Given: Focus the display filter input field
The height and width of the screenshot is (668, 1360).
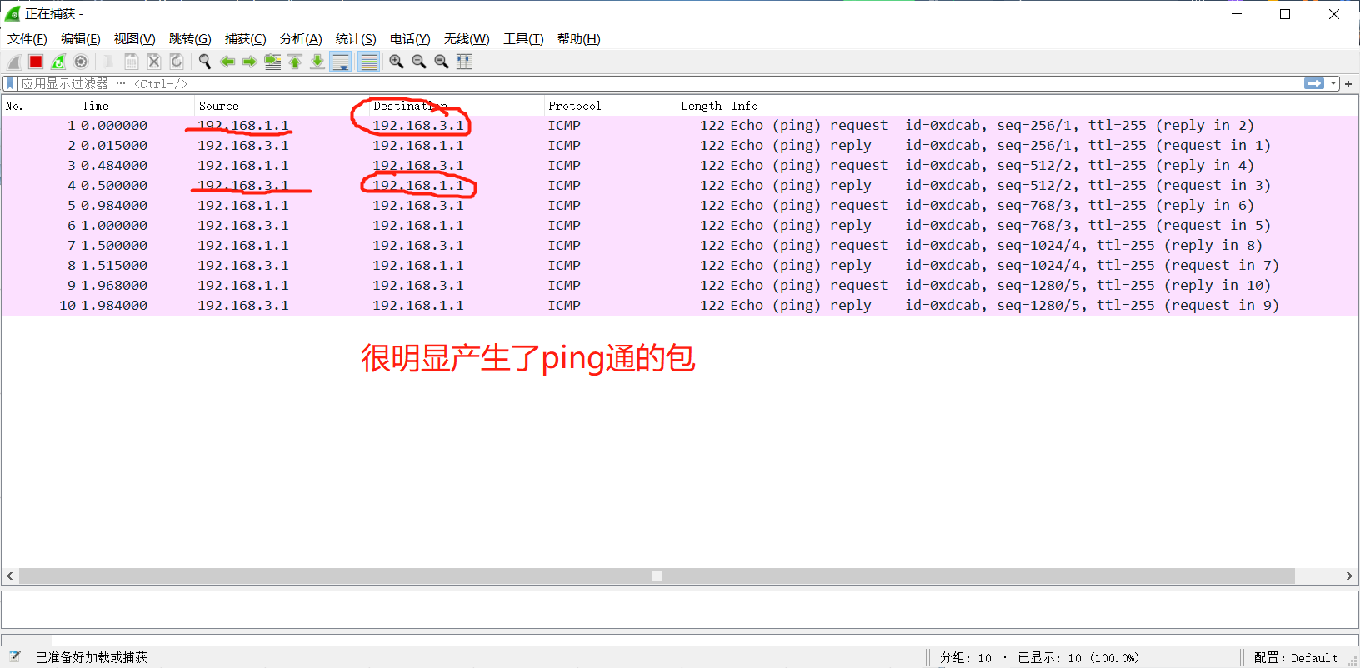Looking at the screenshot, I should coord(658,83).
